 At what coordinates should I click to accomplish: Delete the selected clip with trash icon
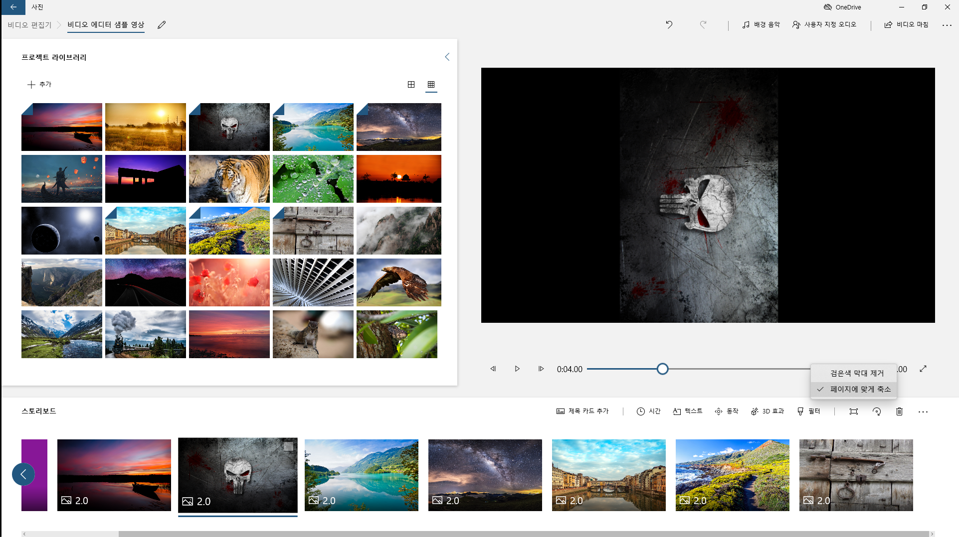click(899, 411)
